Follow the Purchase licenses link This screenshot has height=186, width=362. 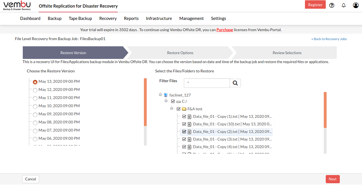tap(225, 30)
